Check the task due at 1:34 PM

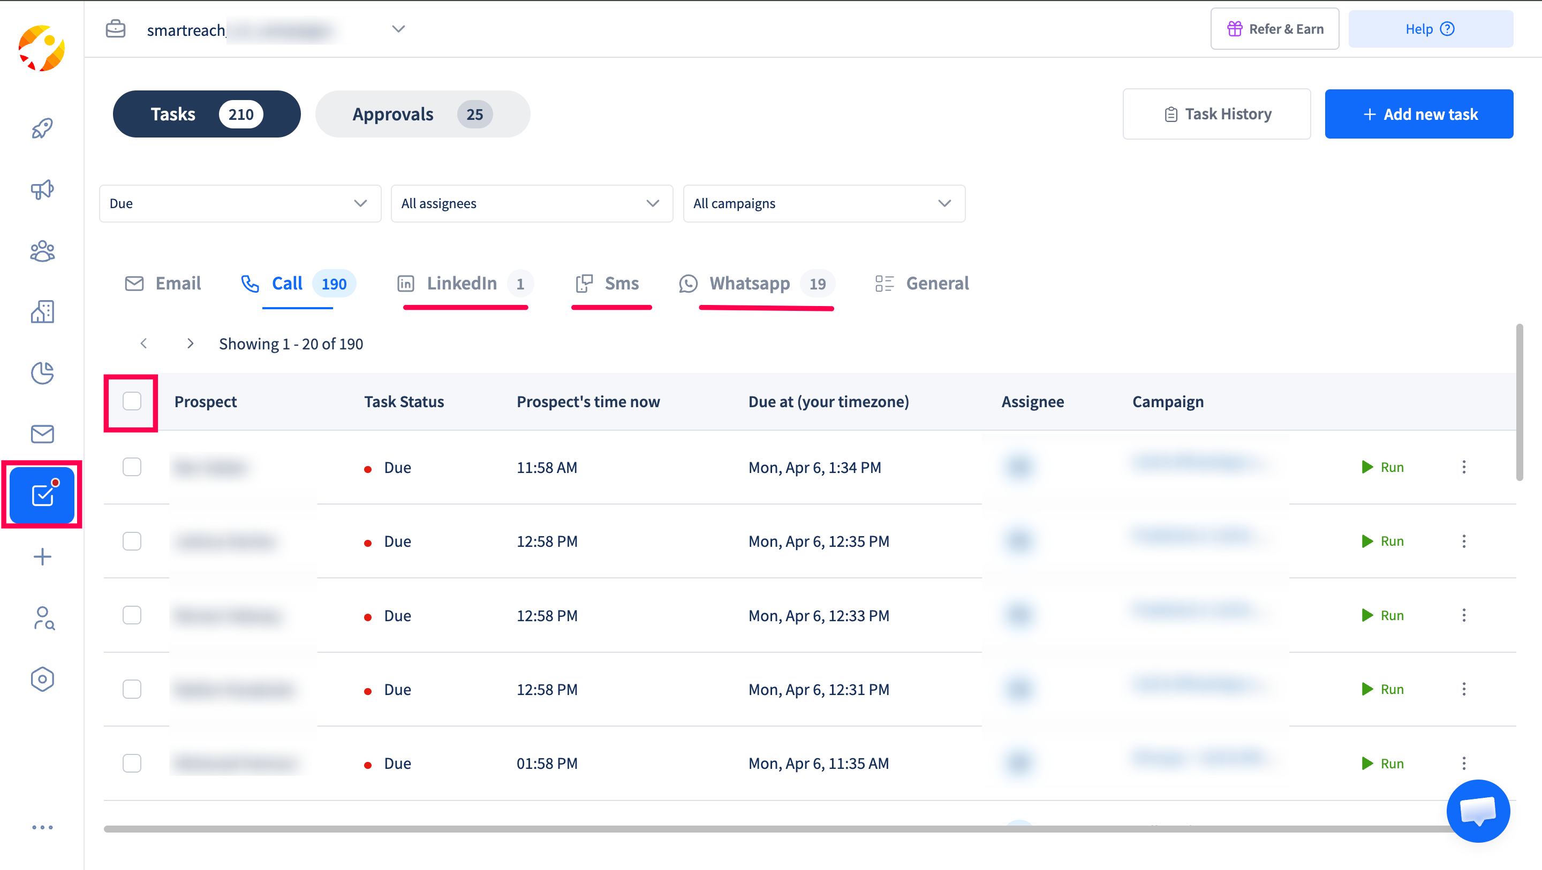coord(132,467)
